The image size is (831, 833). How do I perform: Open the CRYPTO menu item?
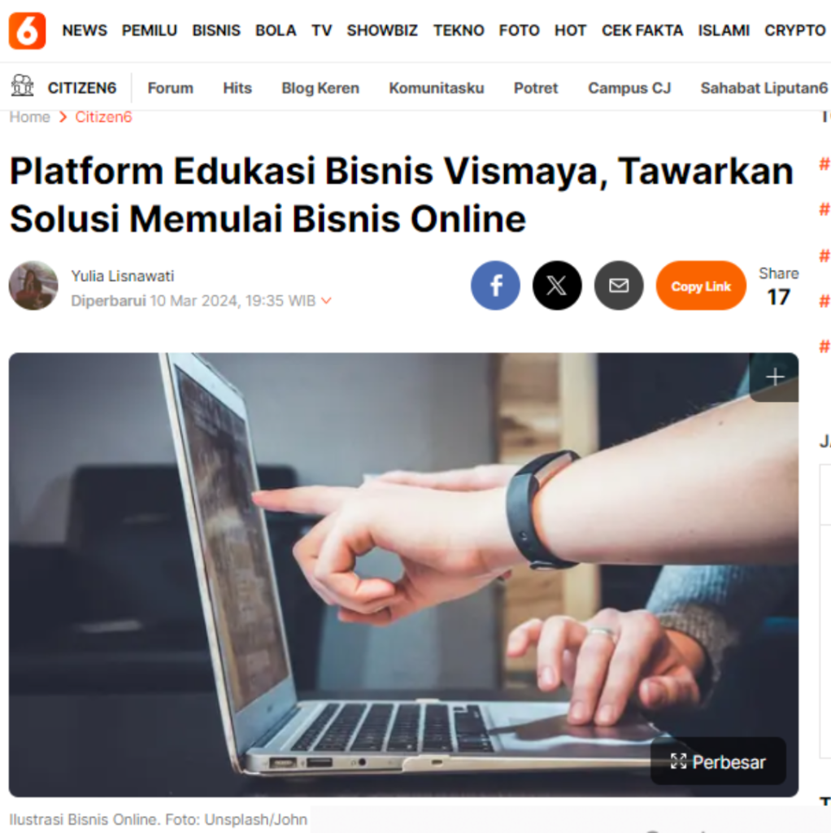(x=795, y=30)
